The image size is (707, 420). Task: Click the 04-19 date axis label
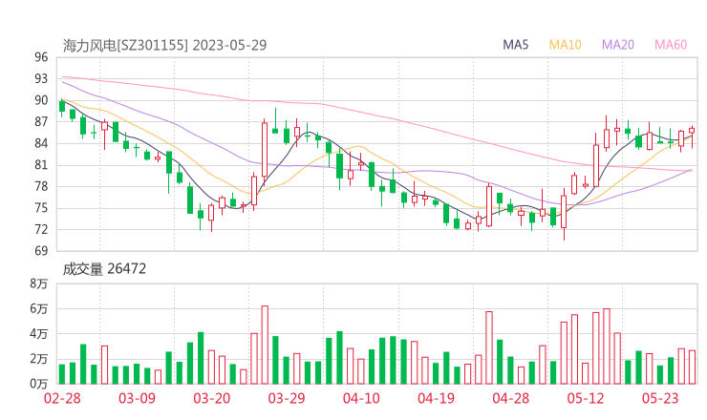tap(436, 398)
